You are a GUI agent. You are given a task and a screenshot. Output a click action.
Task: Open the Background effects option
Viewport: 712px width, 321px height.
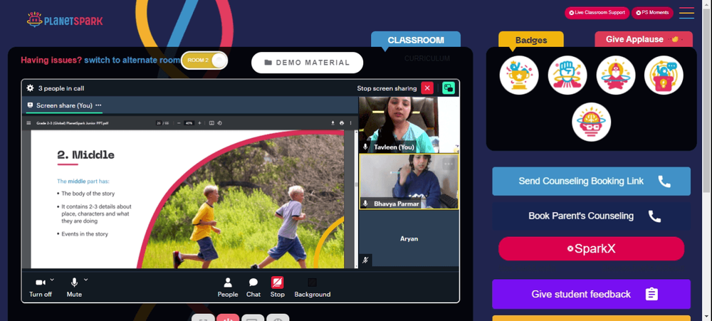click(x=312, y=288)
